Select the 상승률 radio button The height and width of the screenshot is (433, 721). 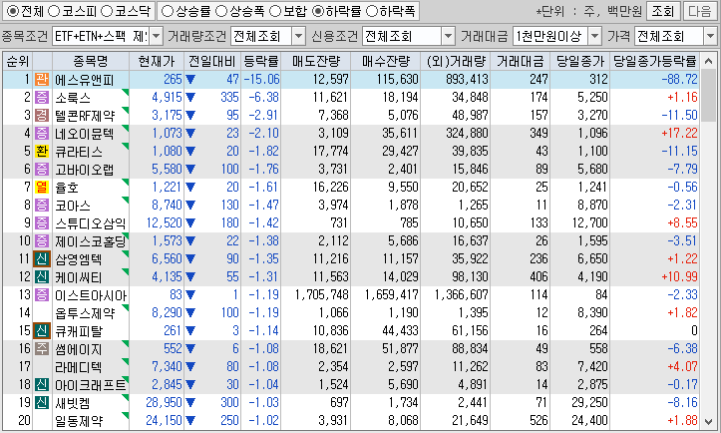click(x=168, y=11)
